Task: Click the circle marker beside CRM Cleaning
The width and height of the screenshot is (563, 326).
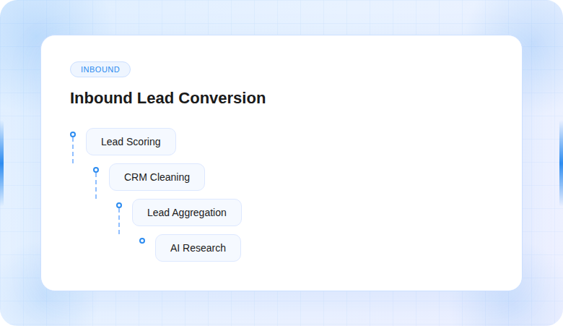Action: [96, 170]
